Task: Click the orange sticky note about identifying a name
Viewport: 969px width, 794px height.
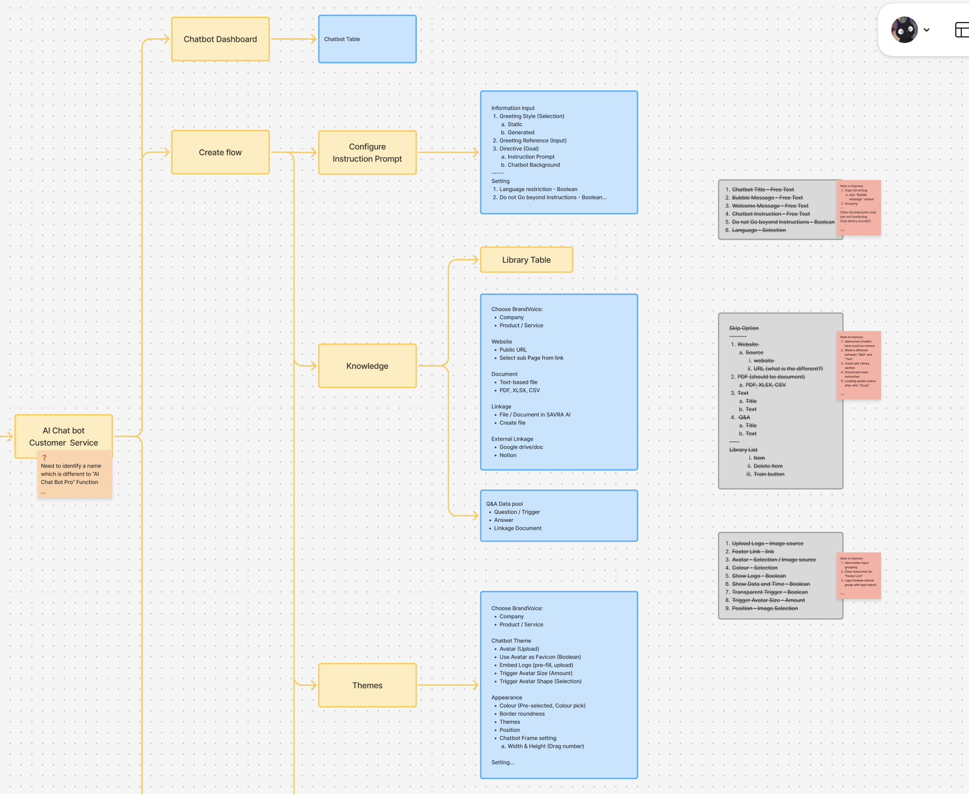Action: click(x=74, y=475)
